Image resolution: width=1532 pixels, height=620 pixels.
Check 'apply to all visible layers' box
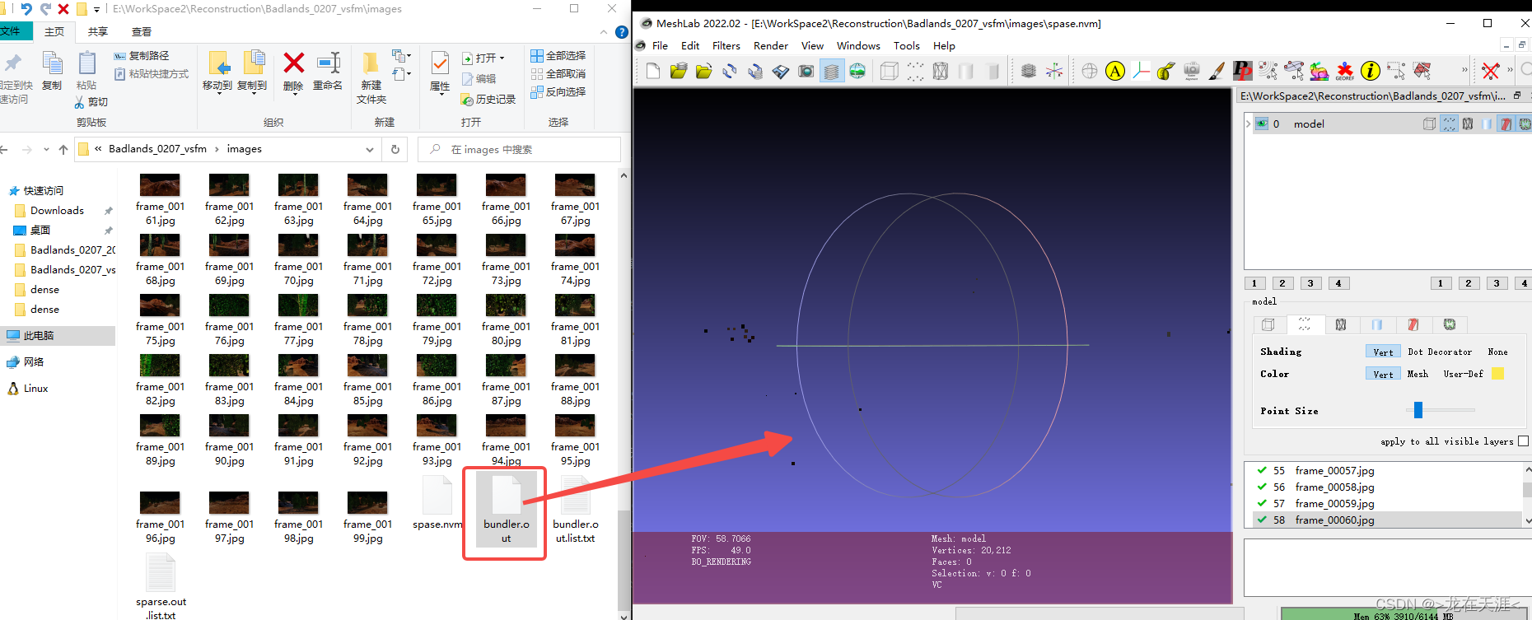tap(1523, 441)
